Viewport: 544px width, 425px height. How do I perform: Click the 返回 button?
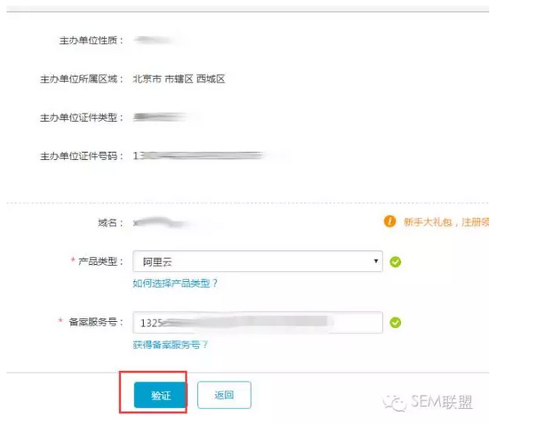pyautogui.click(x=224, y=395)
